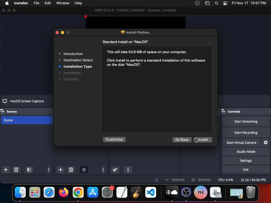271x203 pixels.
Task: Click the date and time in menu bar
Action: (249, 3)
